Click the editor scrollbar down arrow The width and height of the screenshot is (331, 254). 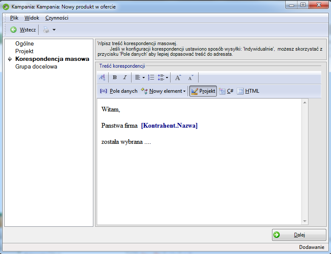point(305,221)
